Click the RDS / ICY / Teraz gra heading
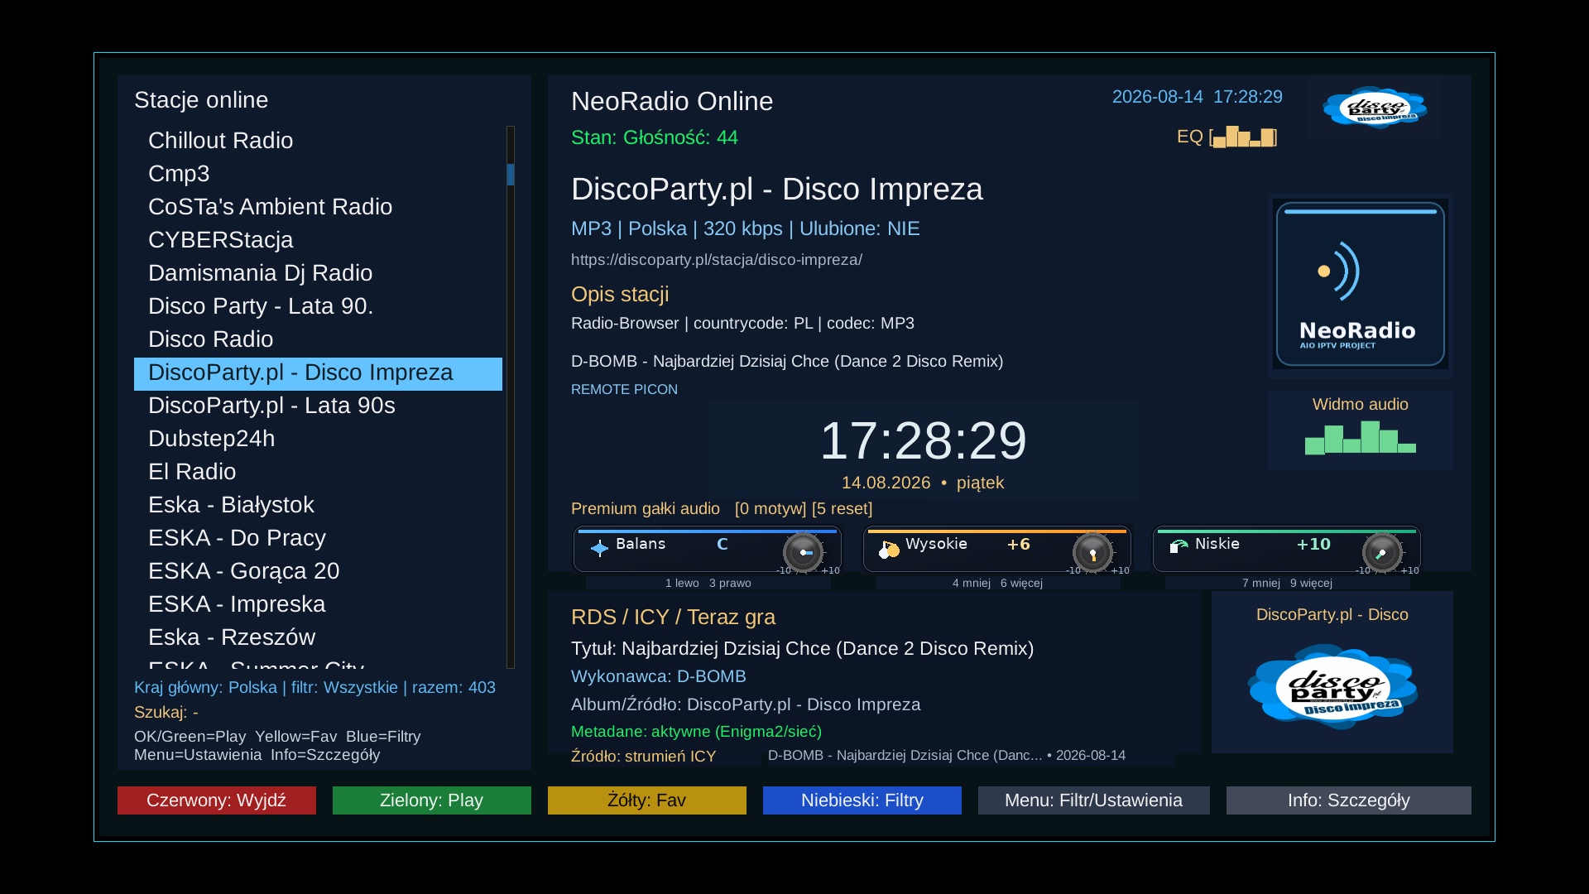This screenshot has height=894, width=1589. 673,617
